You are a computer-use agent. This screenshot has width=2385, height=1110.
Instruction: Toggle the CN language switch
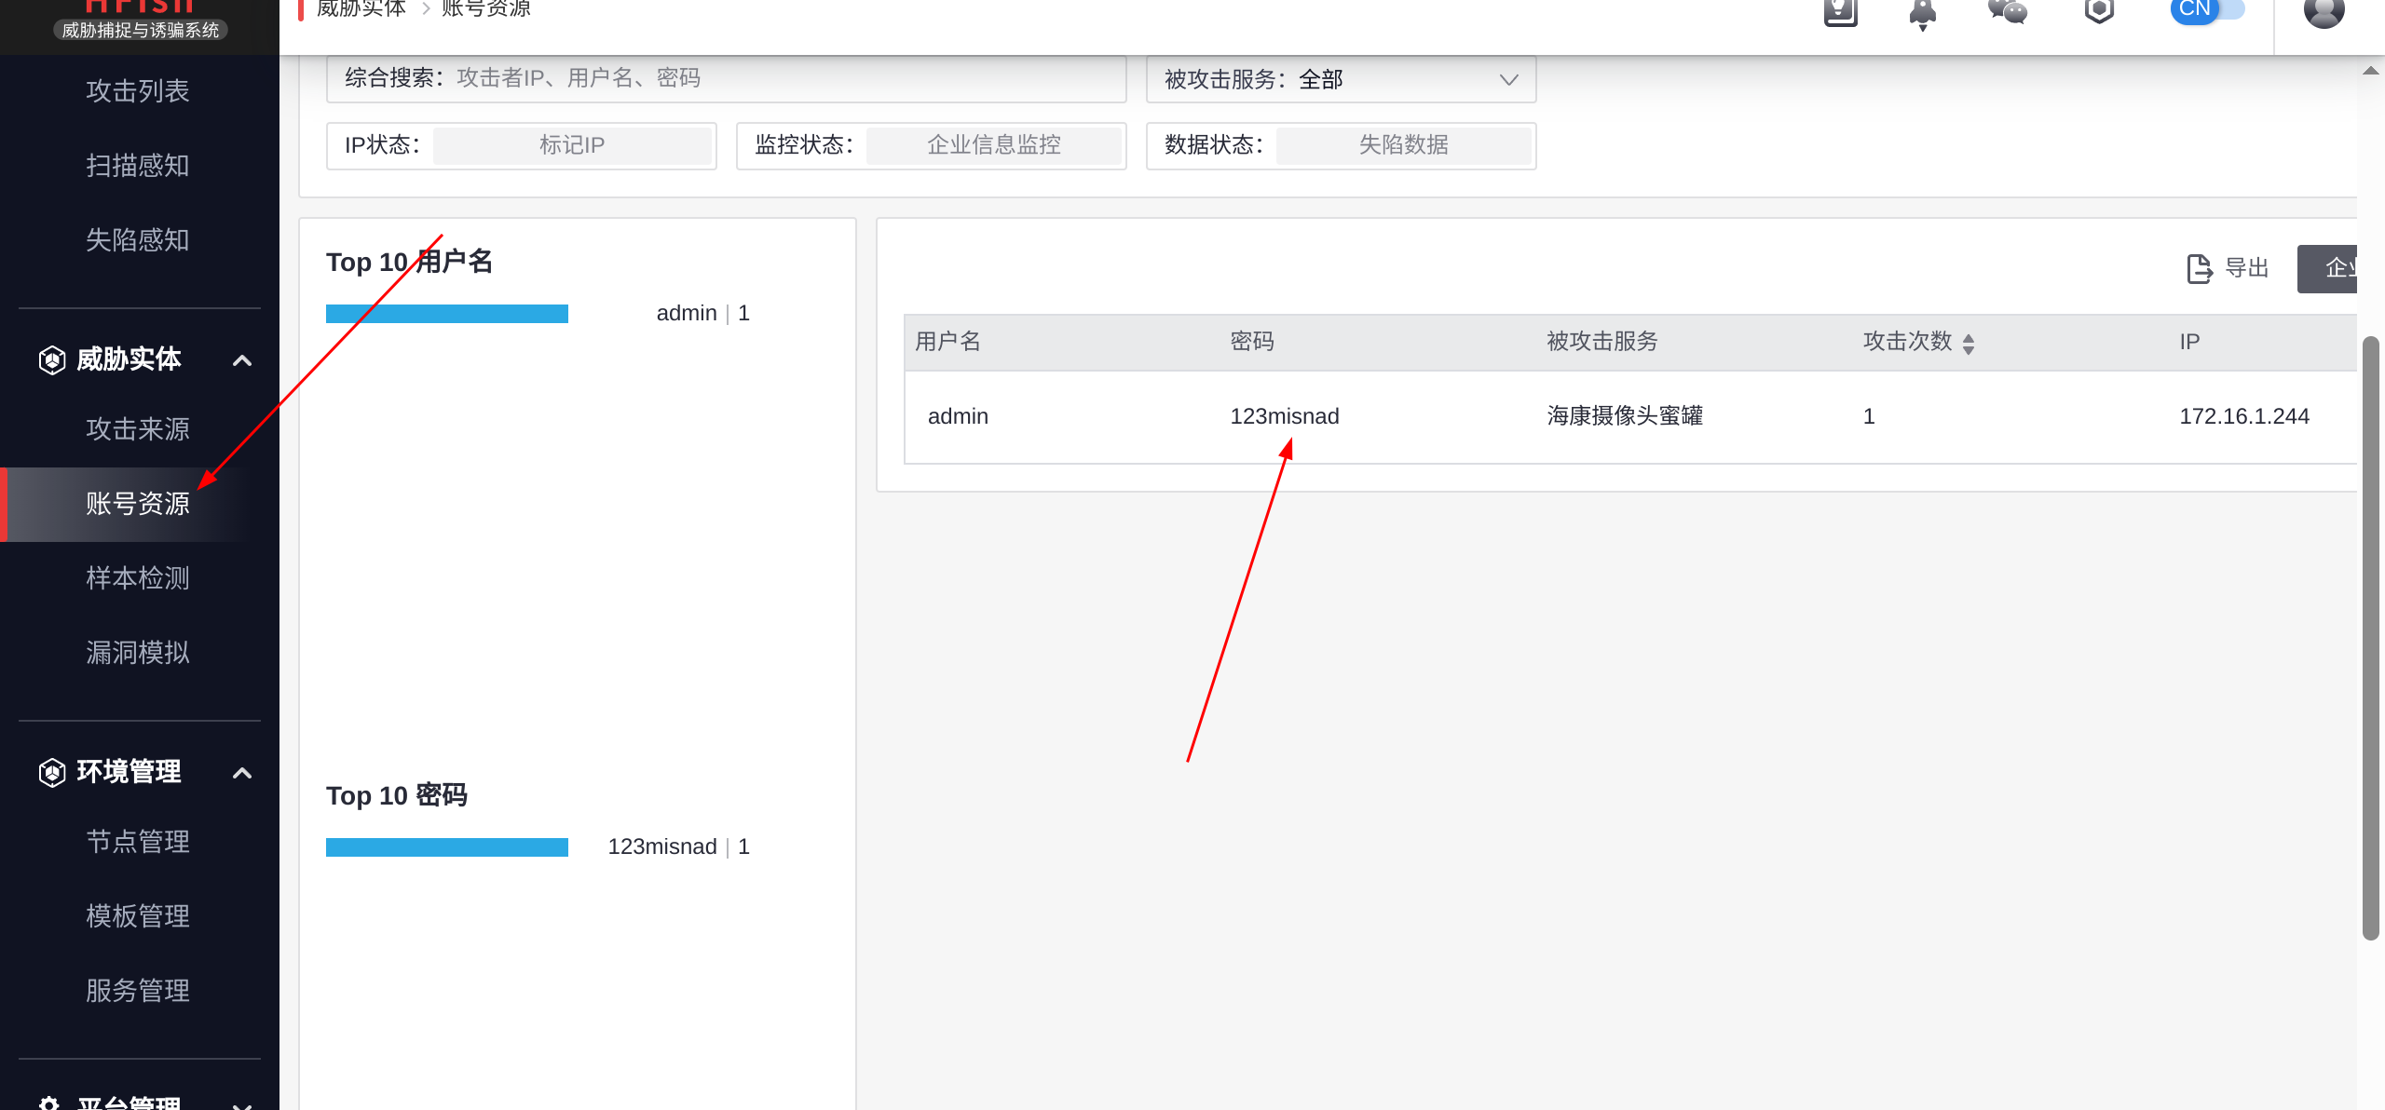(2207, 9)
